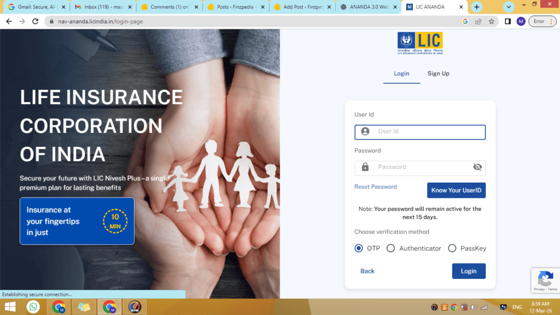This screenshot has height=315, width=560.
Task: Click the reCAPTCHA badge
Action: point(545,281)
